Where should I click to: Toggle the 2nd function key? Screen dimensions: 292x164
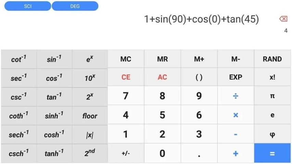(90, 153)
